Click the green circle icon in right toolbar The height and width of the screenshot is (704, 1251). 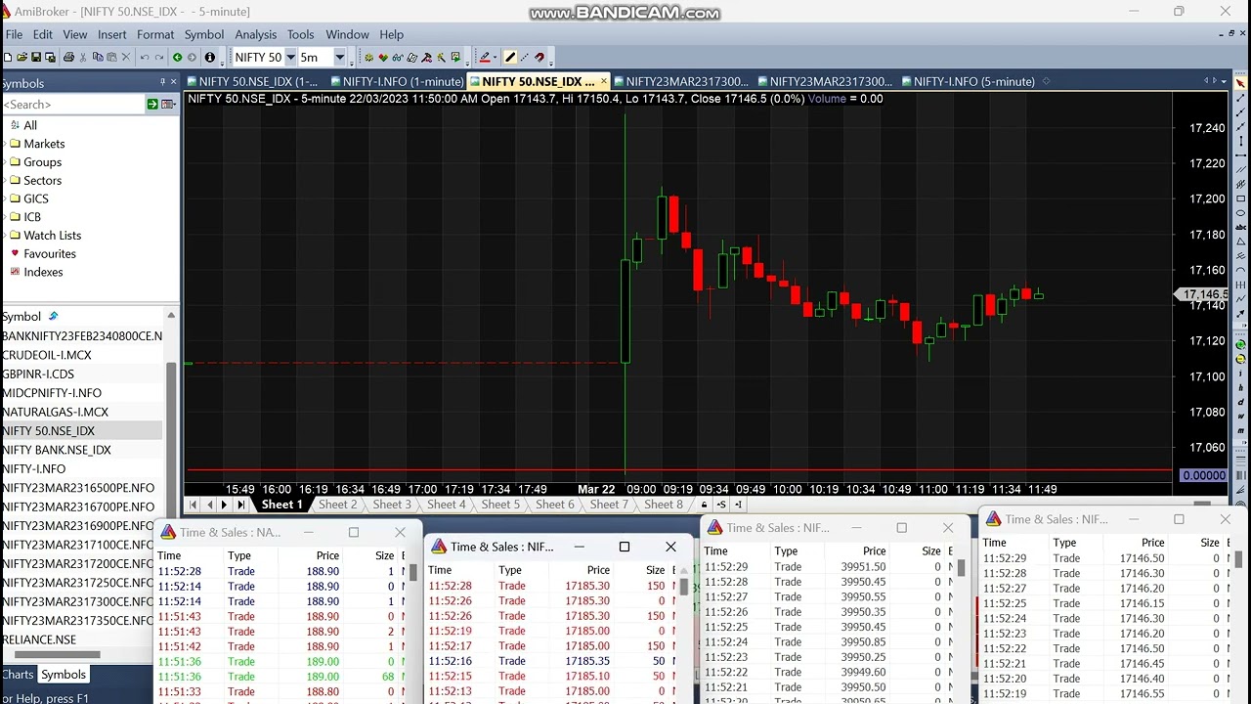1241,344
